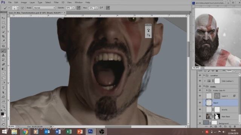Screen dimensions: 241x135
Task: Expand the Leviathan layer group
Action: pyautogui.click(x=204, y=75)
